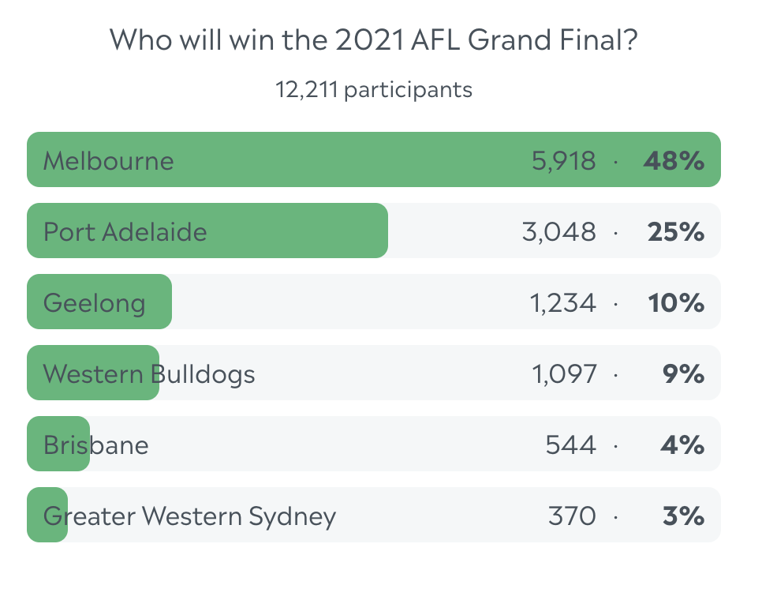
Task: Click Brisbane's 544 vote count
Action: (570, 445)
